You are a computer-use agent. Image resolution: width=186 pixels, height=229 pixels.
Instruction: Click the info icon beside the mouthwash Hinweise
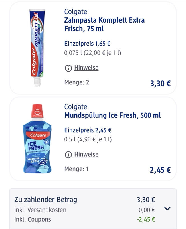(68, 155)
